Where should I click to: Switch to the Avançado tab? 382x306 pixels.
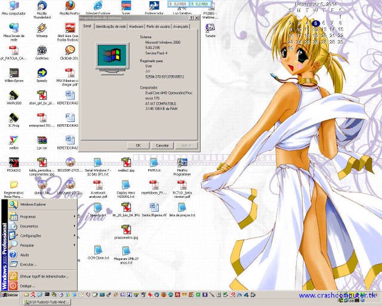click(181, 27)
